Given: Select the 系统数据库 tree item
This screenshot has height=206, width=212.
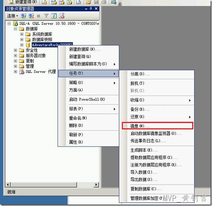Looking at the screenshot, I should [42, 34].
